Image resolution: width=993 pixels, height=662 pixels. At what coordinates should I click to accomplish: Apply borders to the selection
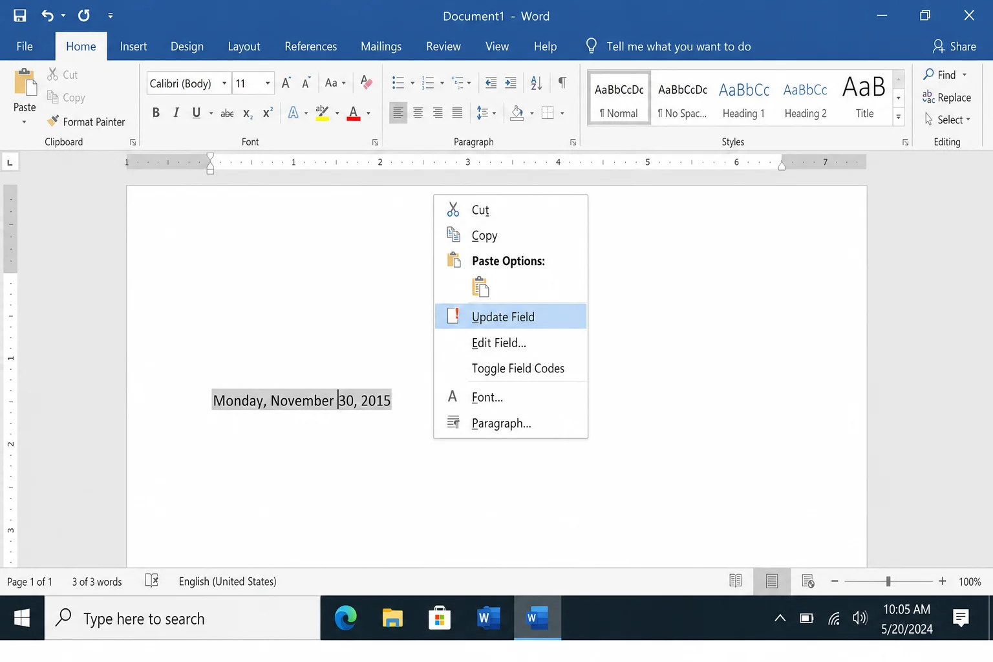pos(548,113)
